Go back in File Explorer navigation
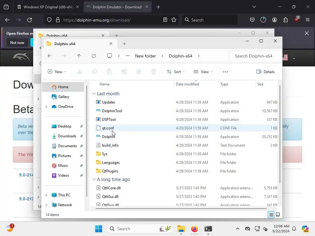This screenshot has width=315, height=236. tap(50, 56)
